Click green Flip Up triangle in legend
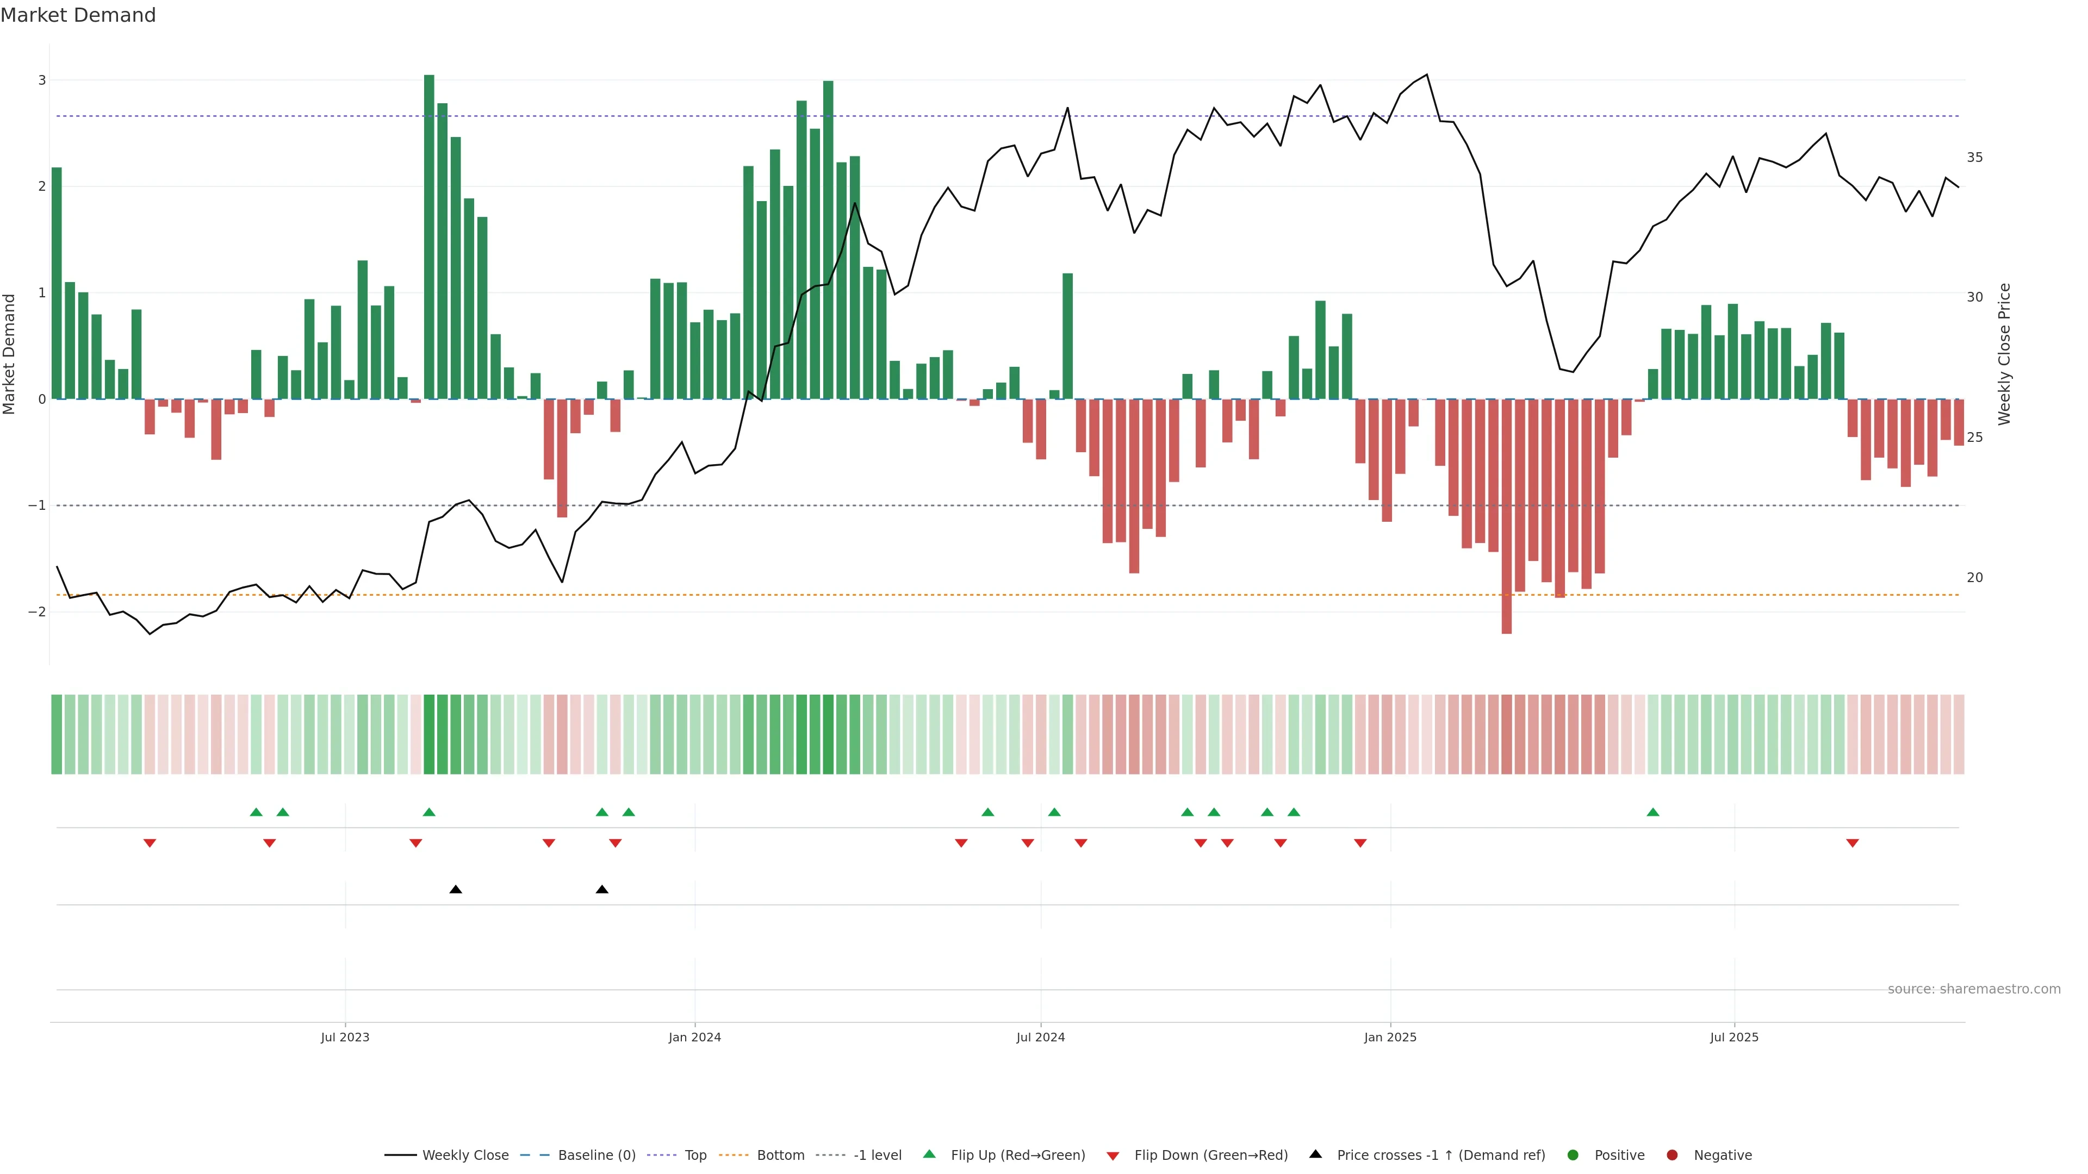The width and height of the screenshot is (2088, 1174). (930, 1154)
